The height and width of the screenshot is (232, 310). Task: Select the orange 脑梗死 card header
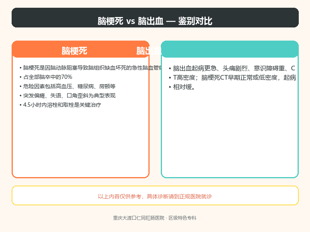pyautogui.click(x=81, y=49)
